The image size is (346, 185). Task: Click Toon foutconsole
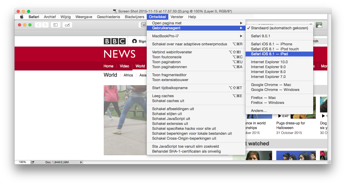[x=196, y=57]
